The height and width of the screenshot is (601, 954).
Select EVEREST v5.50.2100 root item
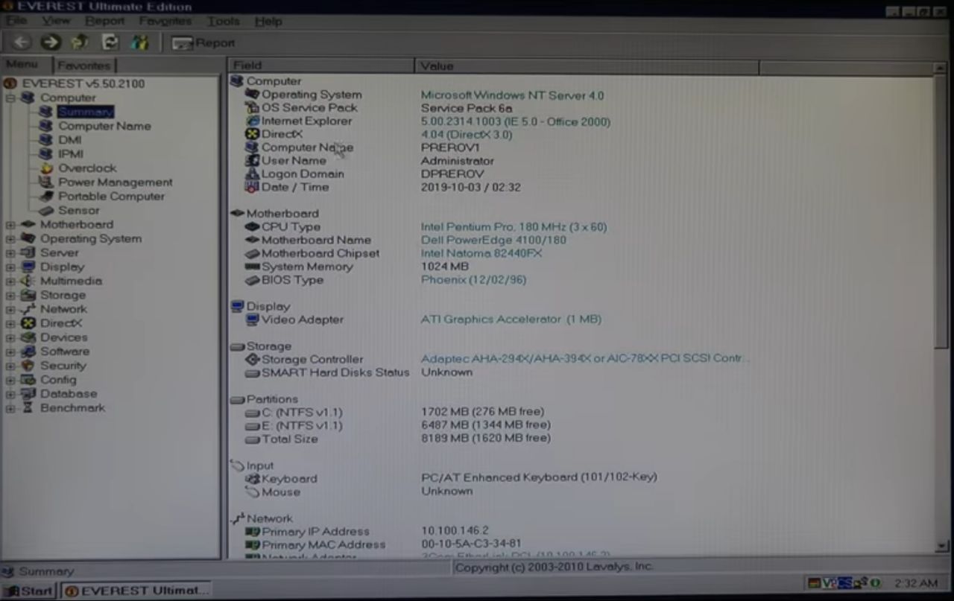pyautogui.click(x=83, y=83)
